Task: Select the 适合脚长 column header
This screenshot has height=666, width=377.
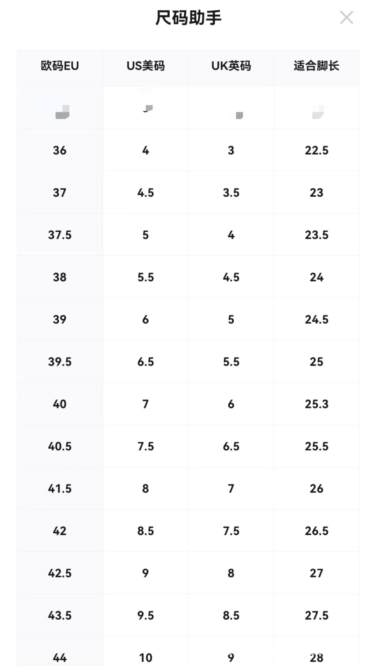Action: click(316, 66)
